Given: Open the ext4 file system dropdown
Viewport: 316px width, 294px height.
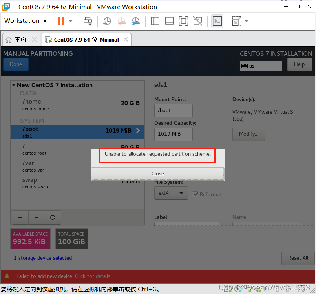Looking at the screenshot, I should pos(171,193).
